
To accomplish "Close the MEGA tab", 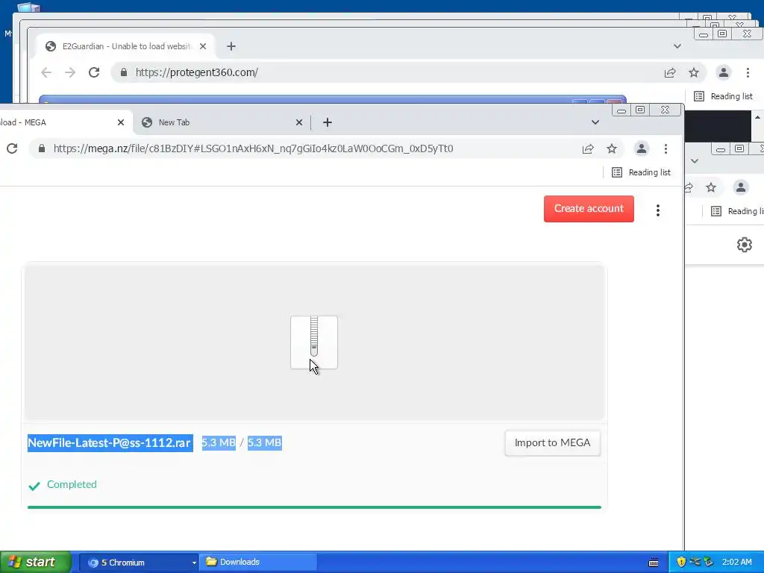I will pos(121,122).
